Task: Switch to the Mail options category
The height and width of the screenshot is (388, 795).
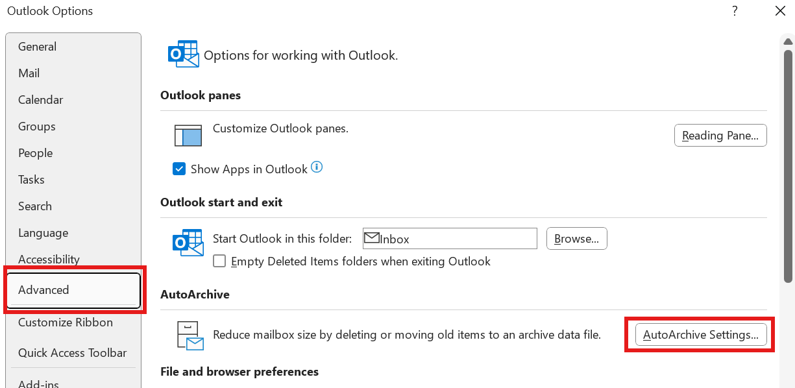Action: (29, 73)
